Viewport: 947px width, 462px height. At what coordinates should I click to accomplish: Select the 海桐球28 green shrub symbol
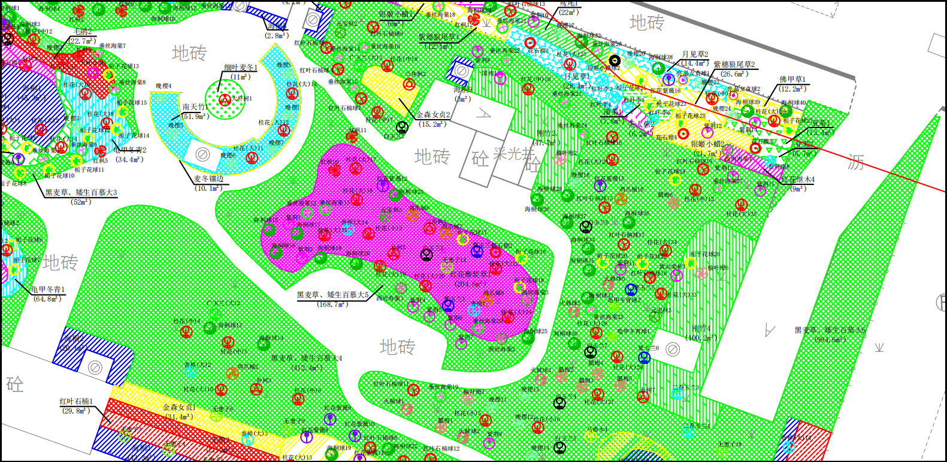(x=538, y=199)
